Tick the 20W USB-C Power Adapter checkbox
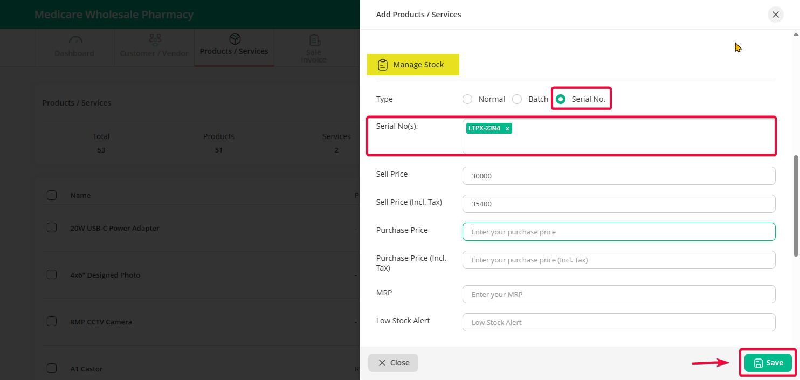 [x=52, y=228]
